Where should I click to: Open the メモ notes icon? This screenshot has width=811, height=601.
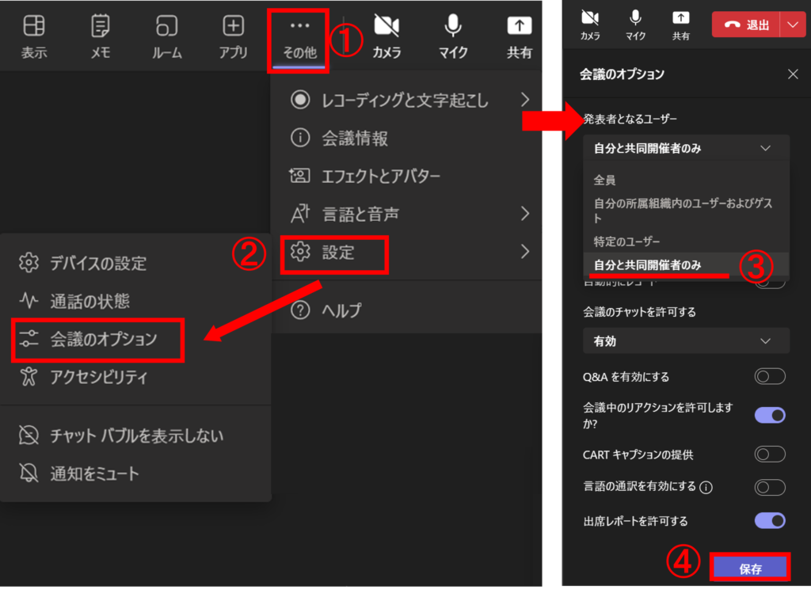(101, 36)
